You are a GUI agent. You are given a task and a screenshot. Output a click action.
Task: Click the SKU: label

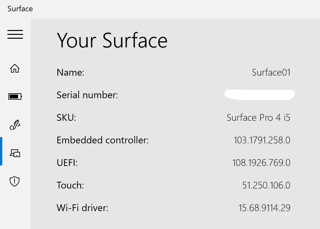pos(66,118)
